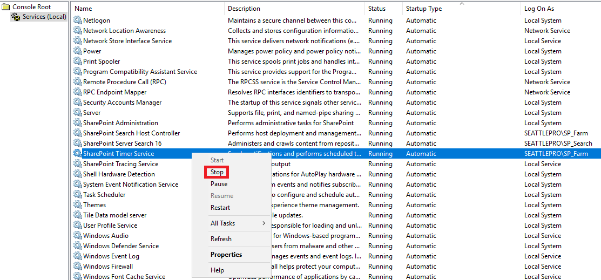
Task: Expand the All Tasks submenu arrow
Action: (264, 223)
